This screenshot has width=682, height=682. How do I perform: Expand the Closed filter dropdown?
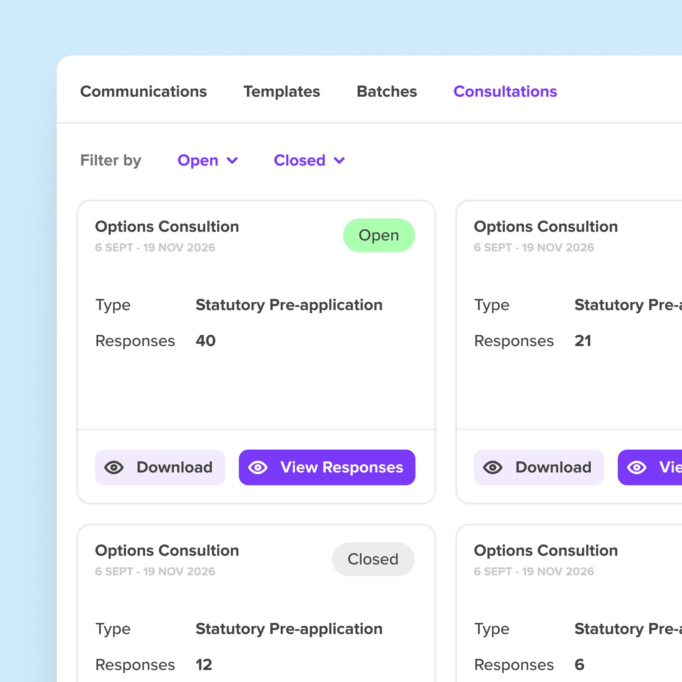pos(309,160)
